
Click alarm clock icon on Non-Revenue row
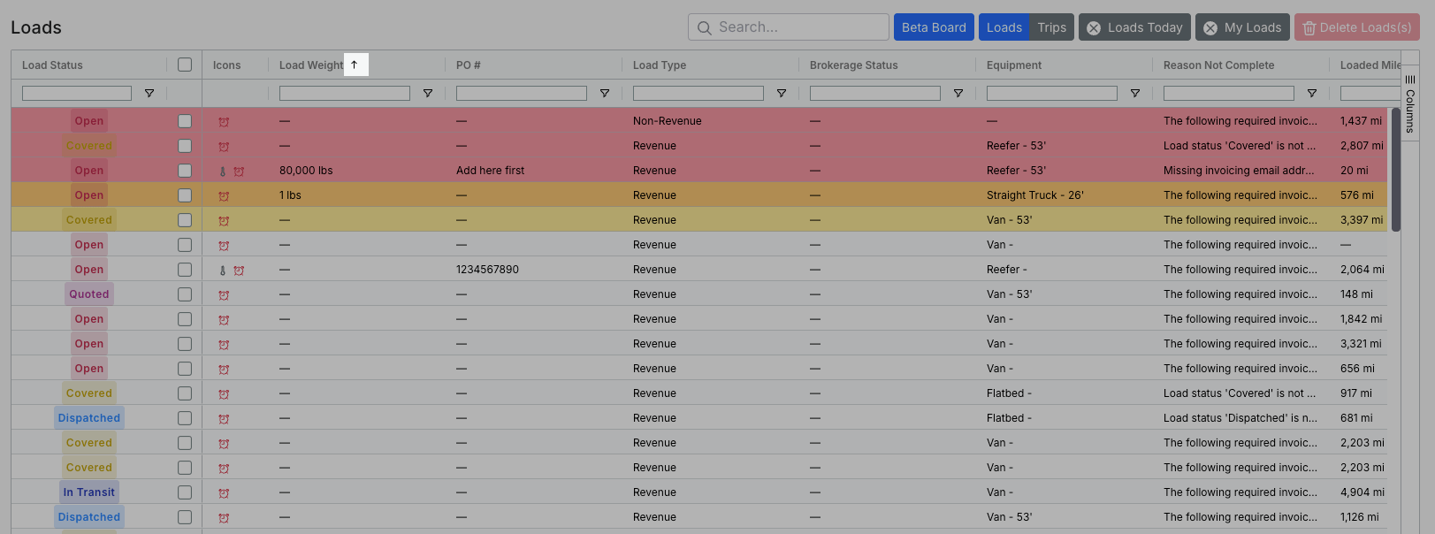[x=224, y=122]
